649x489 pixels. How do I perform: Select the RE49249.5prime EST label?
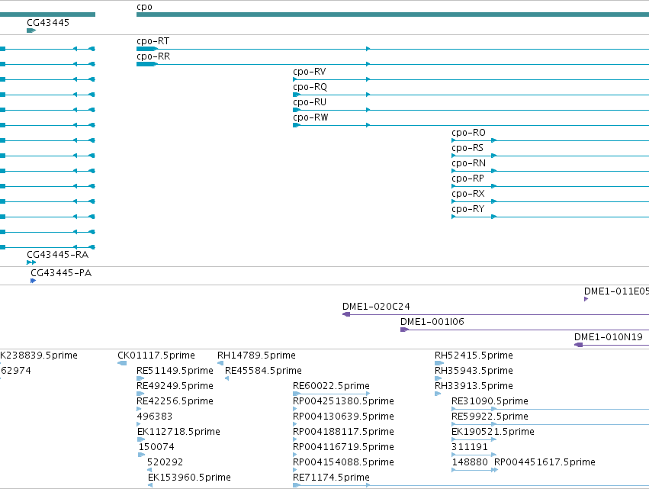click(175, 386)
